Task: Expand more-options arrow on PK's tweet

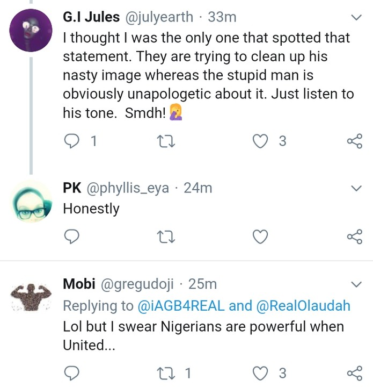Action: click(356, 188)
